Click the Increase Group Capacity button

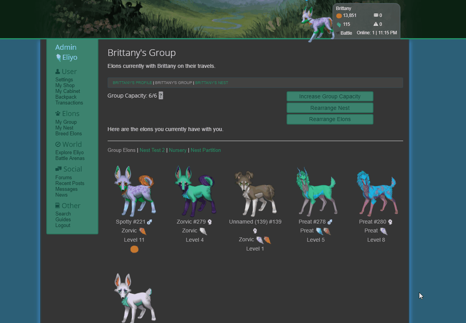330,96
